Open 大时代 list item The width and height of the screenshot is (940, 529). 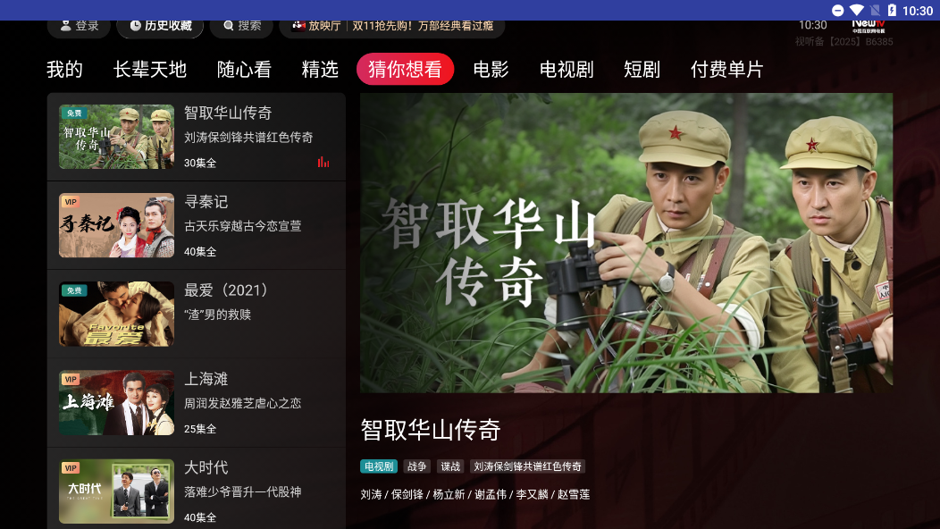[x=197, y=491]
